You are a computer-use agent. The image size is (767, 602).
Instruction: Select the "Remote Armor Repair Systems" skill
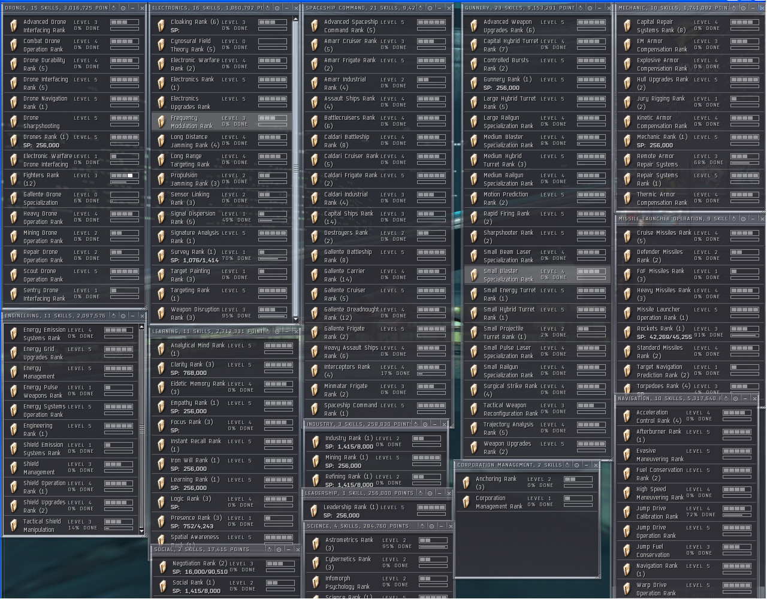click(691, 160)
